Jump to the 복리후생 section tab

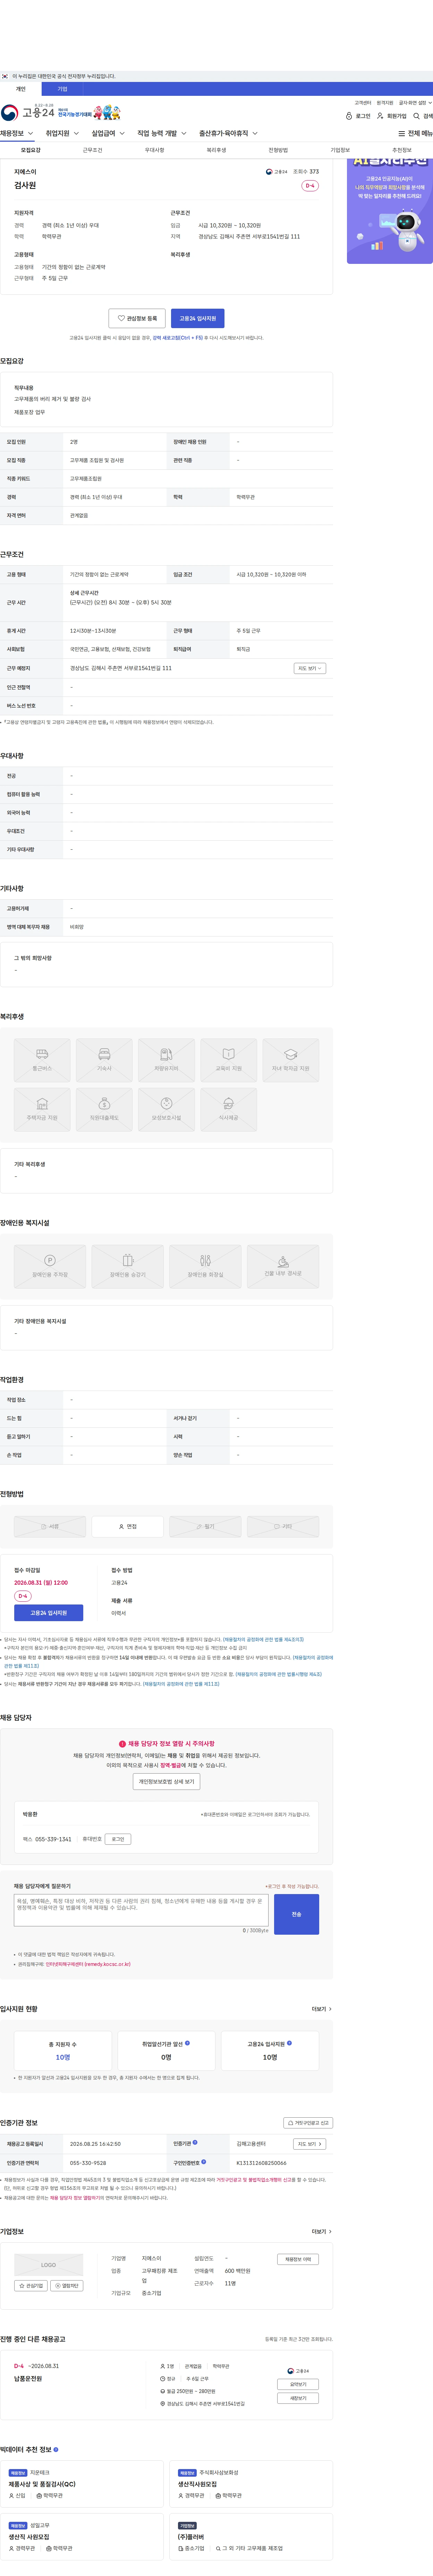216,150
